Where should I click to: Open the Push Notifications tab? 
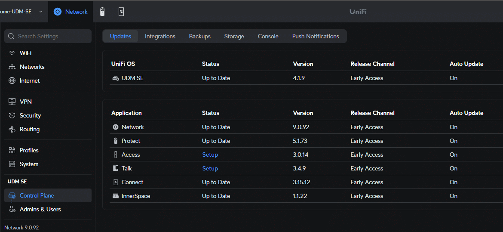tap(315, 36)
